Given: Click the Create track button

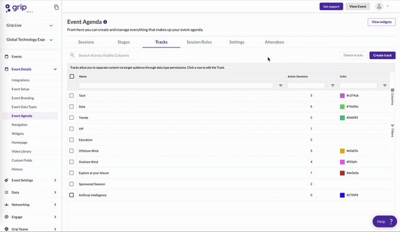Looking at the screenshot, I should point(383,55).
